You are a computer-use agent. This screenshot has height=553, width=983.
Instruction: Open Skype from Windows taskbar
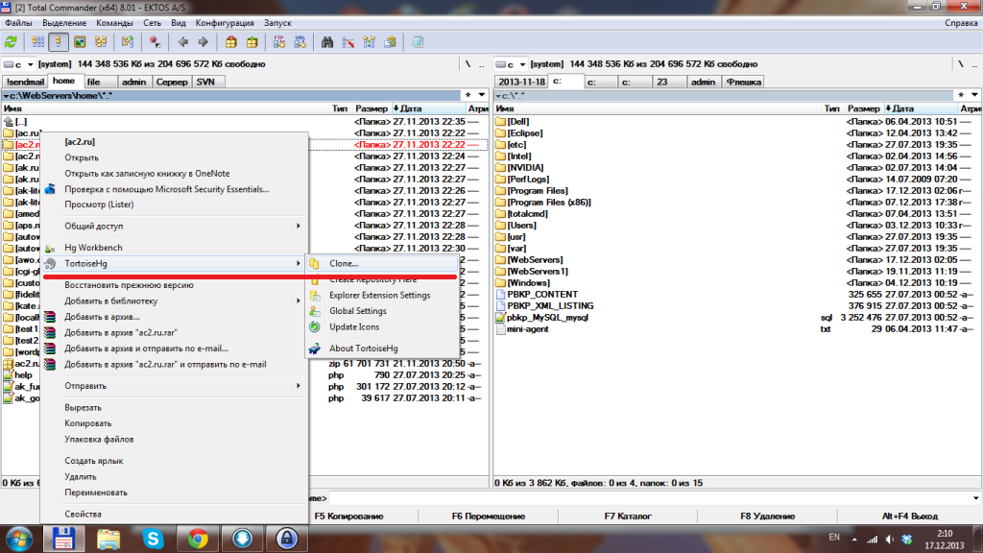pyautogui.click(x=153, y=539)
